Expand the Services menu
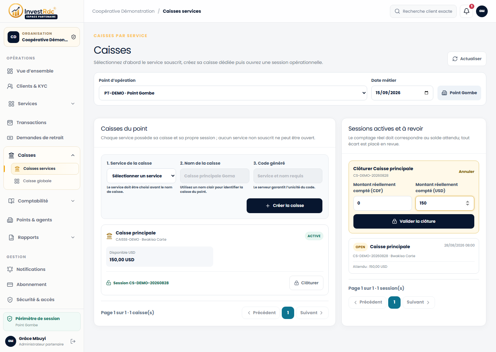Viewport: 496px width, 352px height. click(42, 104)
